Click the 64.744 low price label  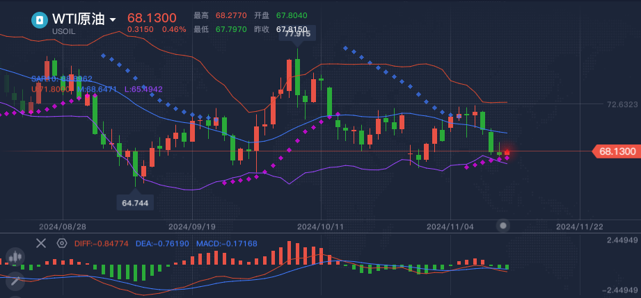(135, 202)
